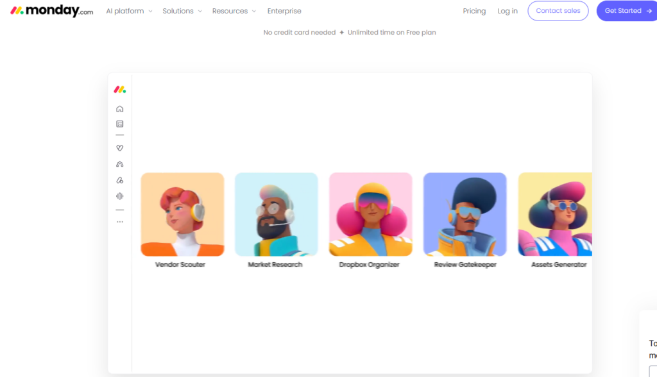Open the Home icon in the sidebar

(120, 109)
